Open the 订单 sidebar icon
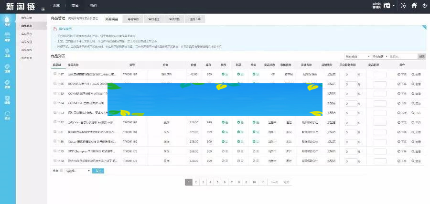The width and height of the screenshot is (430, 204). (7, 53)
